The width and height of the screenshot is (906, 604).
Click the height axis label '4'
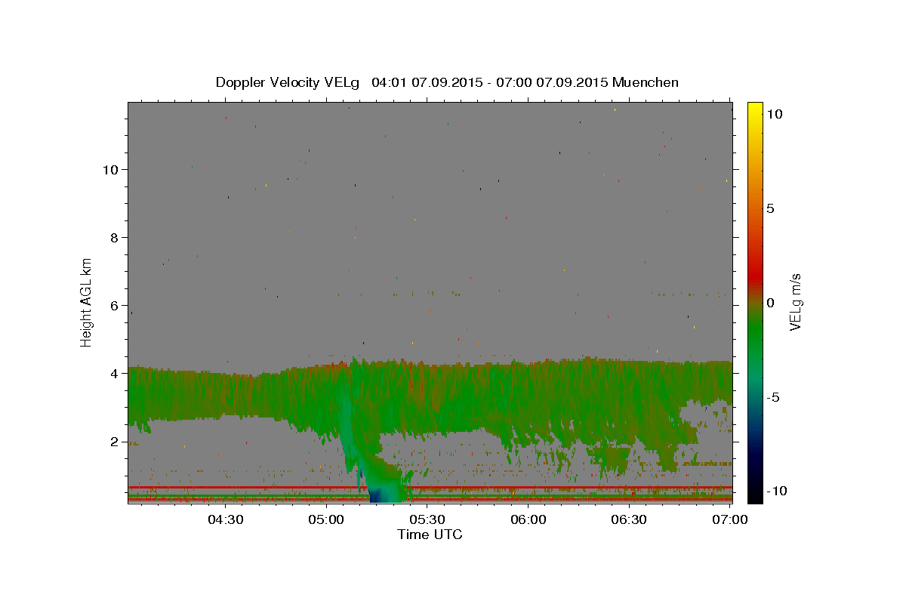tap(114, 373)
